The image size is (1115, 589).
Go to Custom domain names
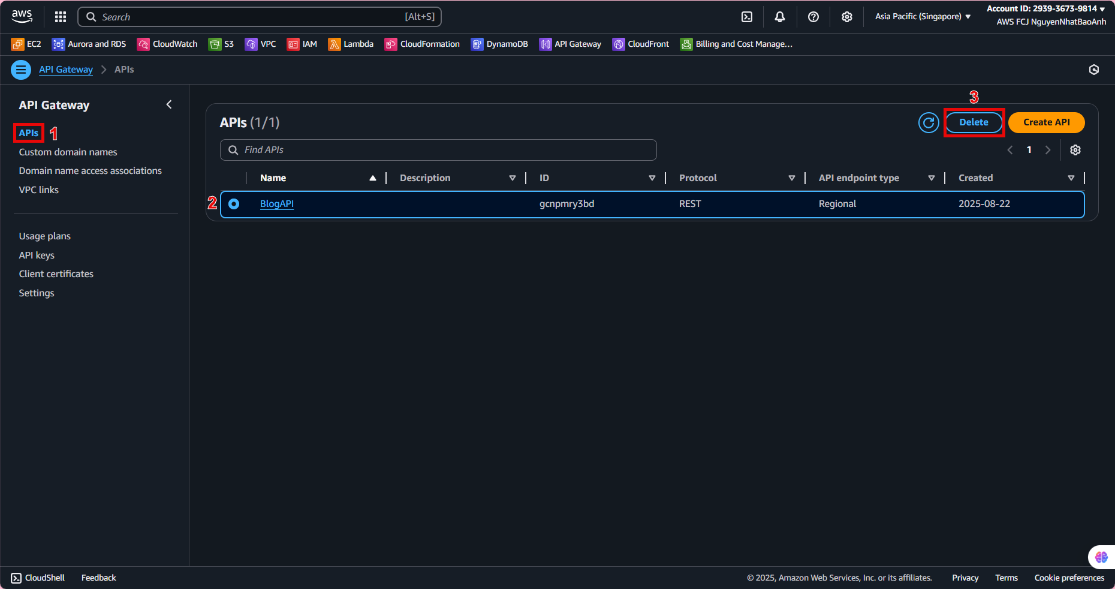click(68, 152)
